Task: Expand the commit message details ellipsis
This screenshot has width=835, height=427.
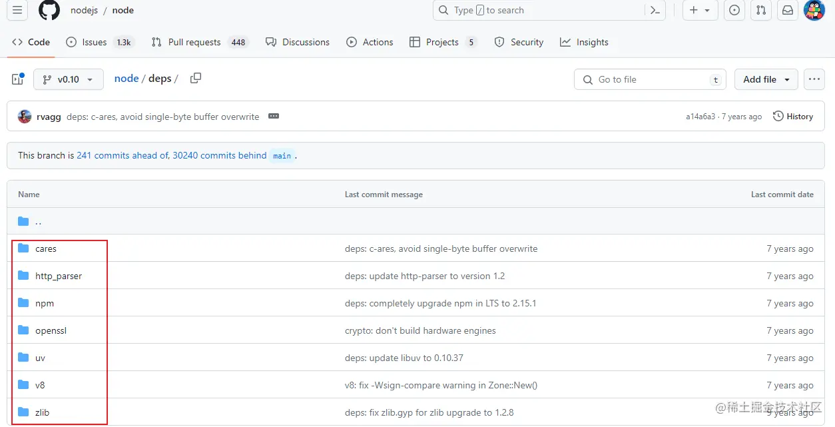Action: [274, 116]
